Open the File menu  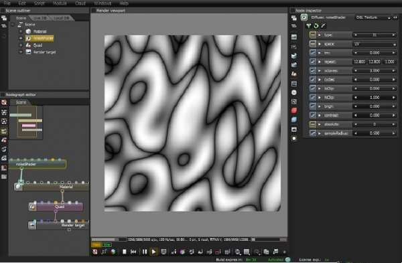(x=7, y=3)
